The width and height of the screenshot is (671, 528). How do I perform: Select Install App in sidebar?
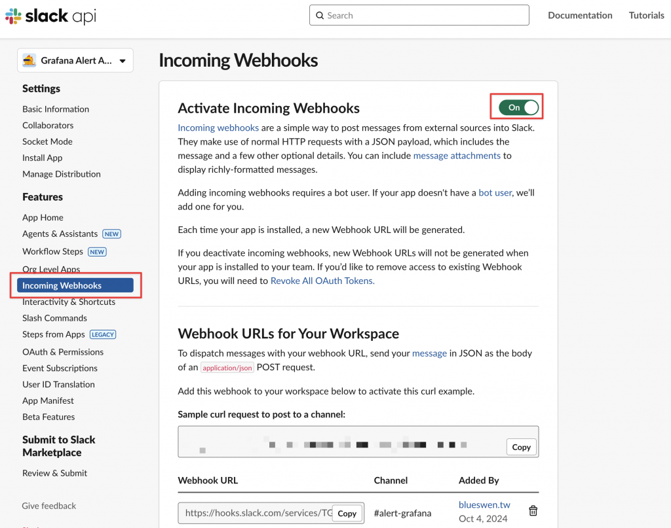point(43,158)
